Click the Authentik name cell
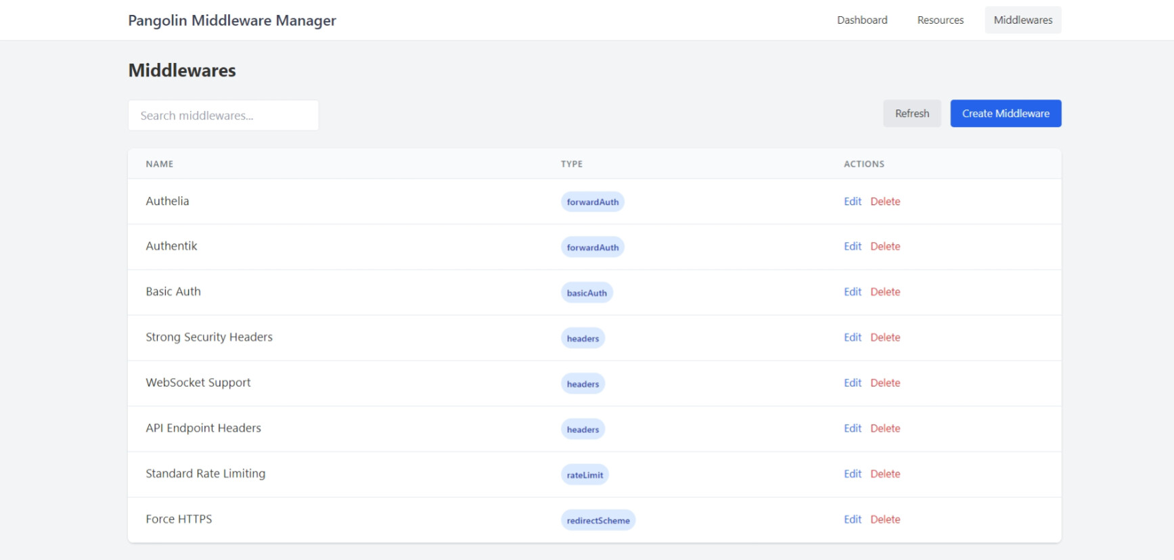 171,246
